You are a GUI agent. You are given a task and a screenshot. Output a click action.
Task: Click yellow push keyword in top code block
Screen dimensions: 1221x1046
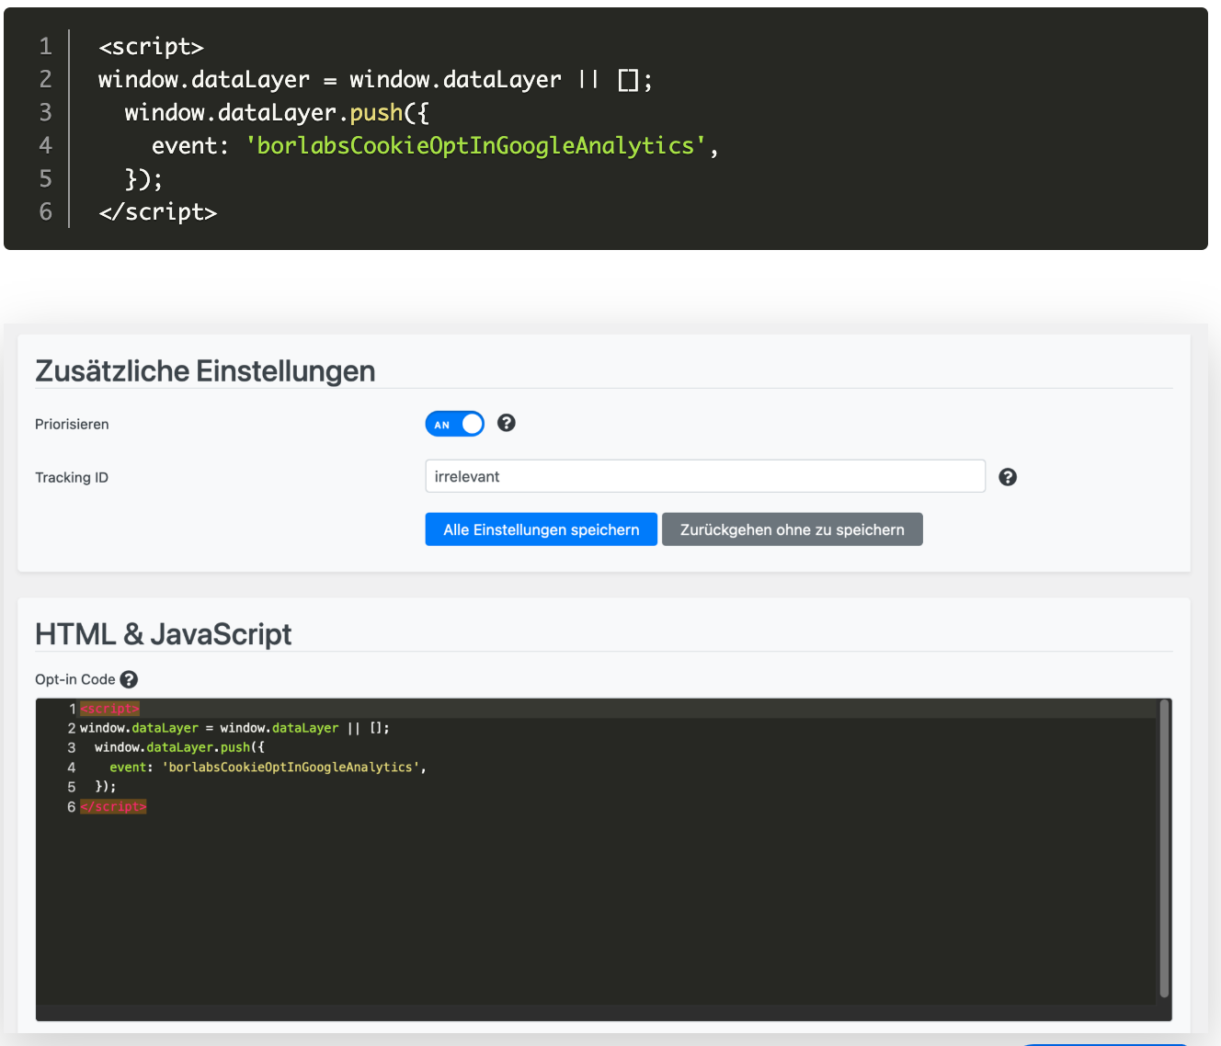click(376, 112)
